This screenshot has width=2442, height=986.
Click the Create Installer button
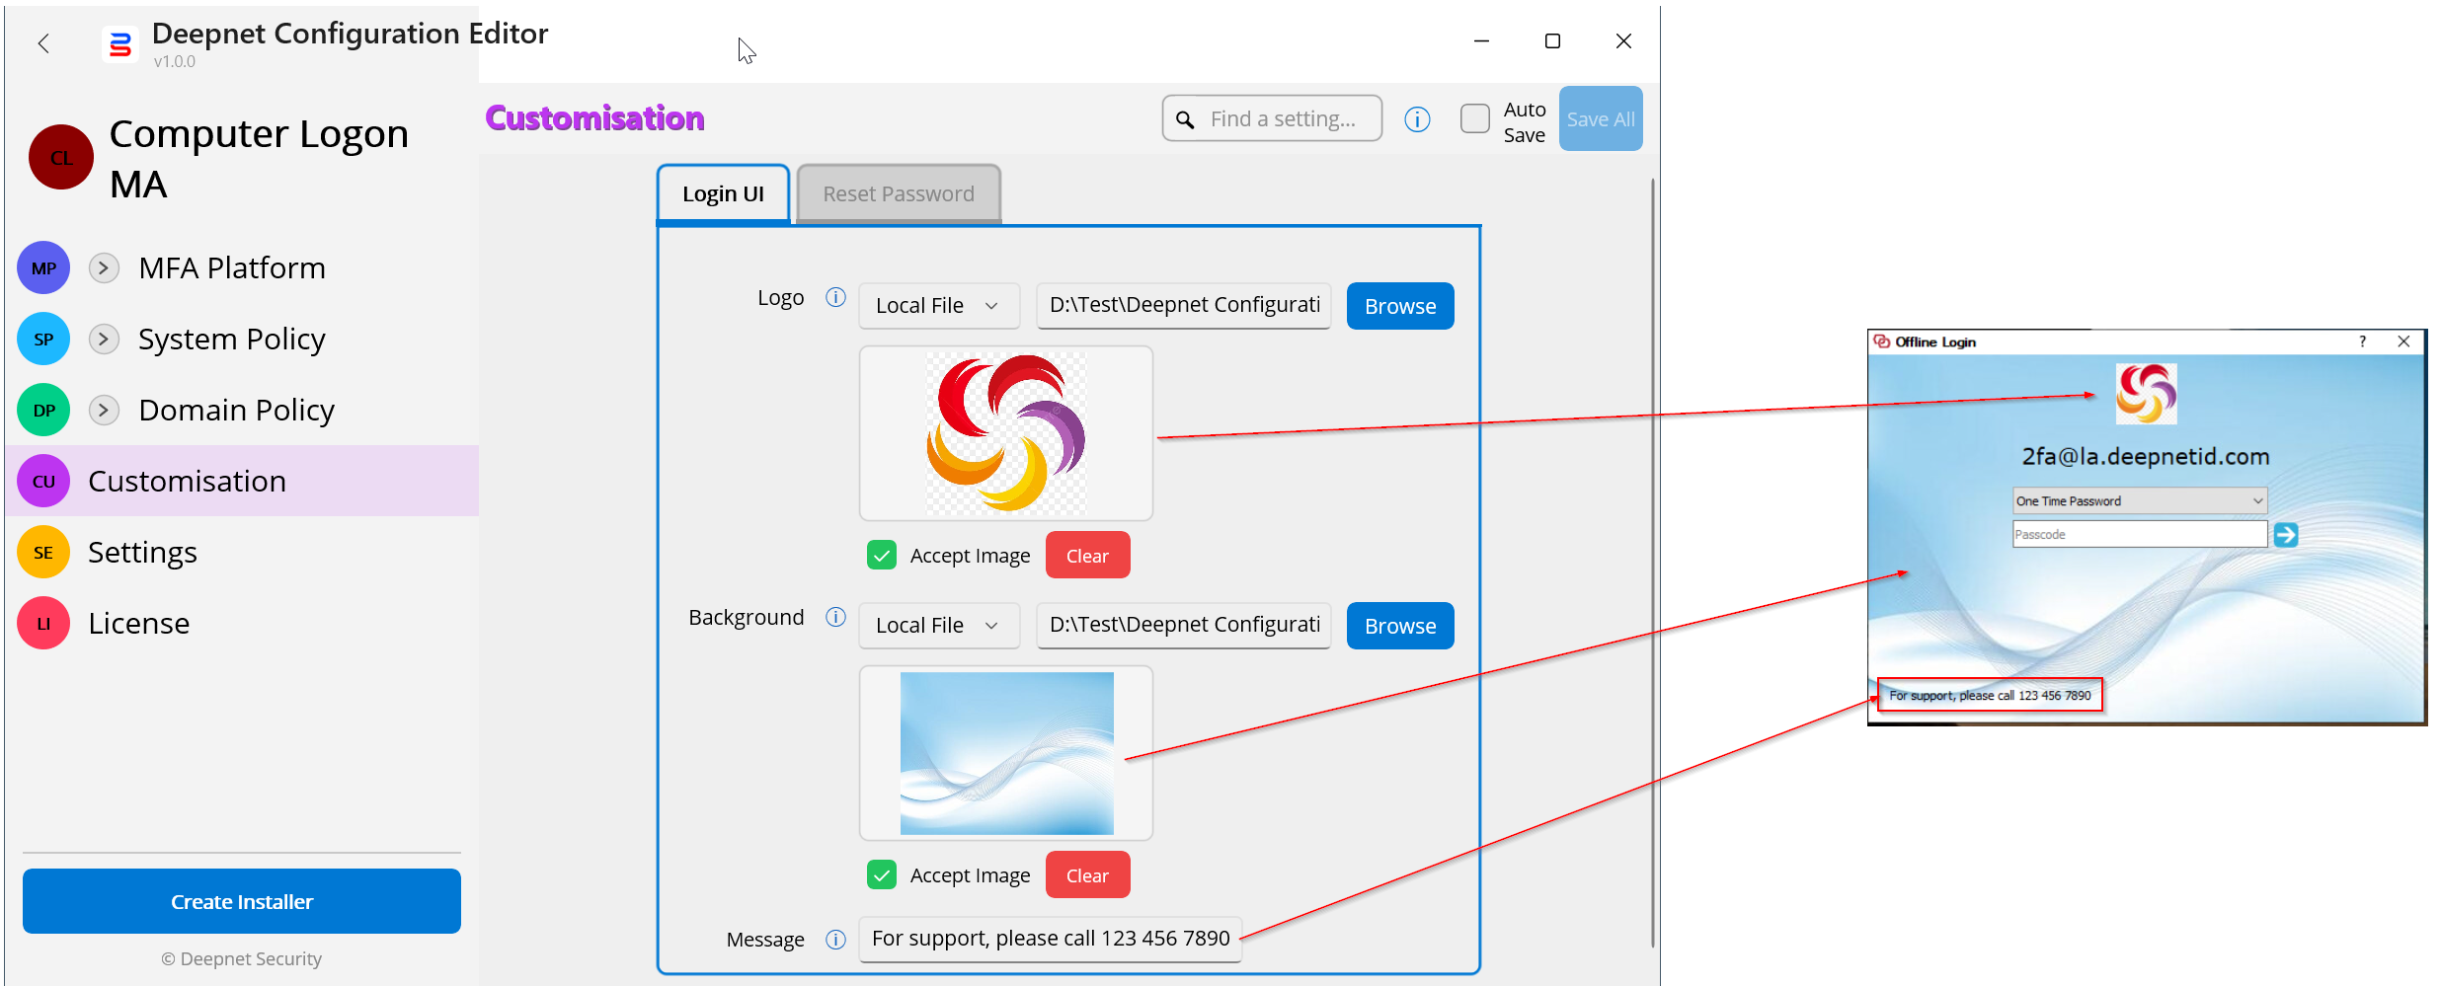click(x=242, y=901)
